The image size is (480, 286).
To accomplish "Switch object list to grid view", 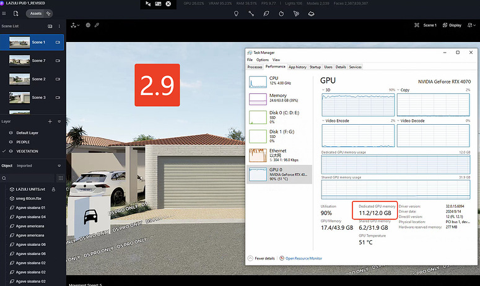I will click(x=61, y=178).
